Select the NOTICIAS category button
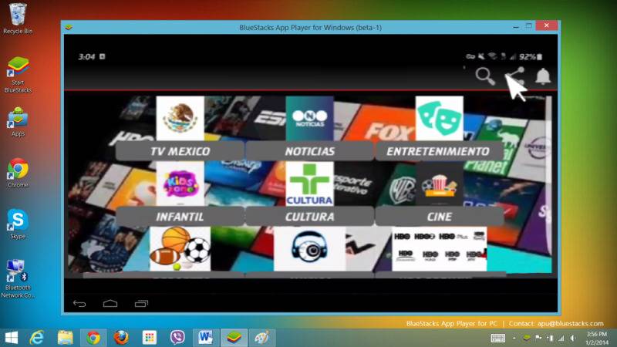 310,151
